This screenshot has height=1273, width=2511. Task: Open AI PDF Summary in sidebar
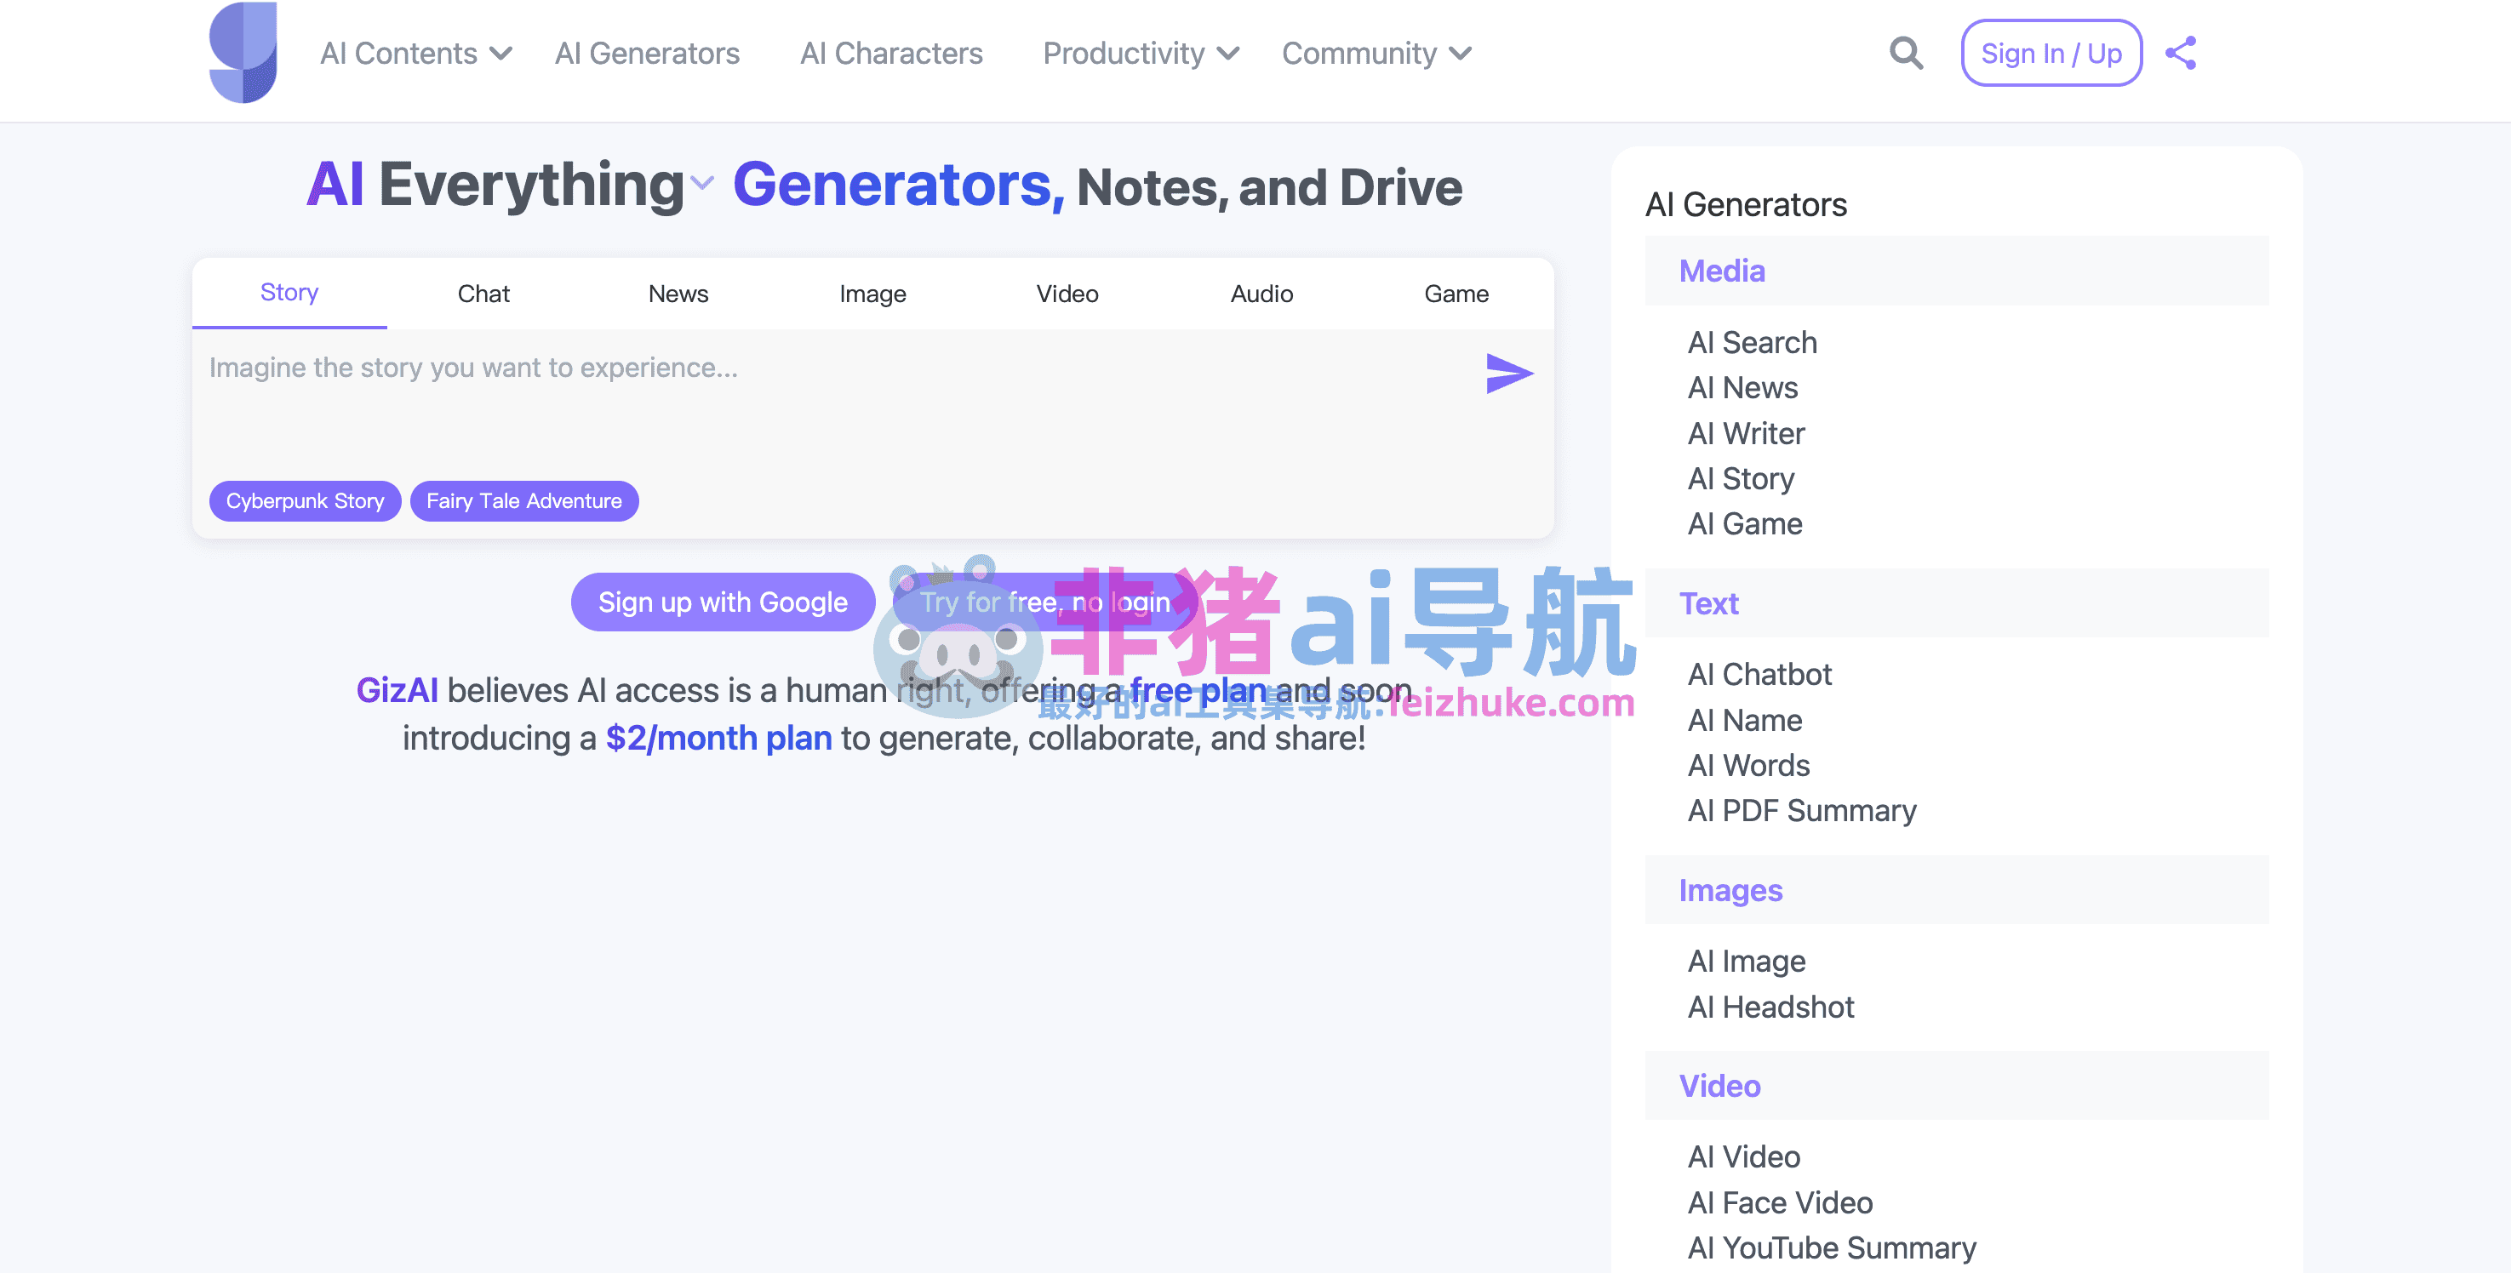coord(1801,810)
